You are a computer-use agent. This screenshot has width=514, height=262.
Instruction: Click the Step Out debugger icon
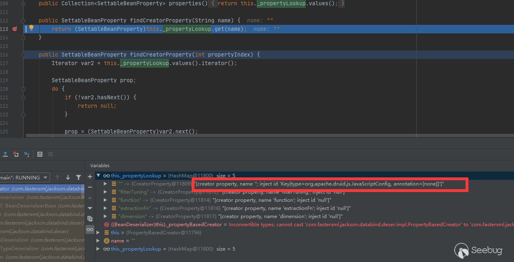(5, 154)
